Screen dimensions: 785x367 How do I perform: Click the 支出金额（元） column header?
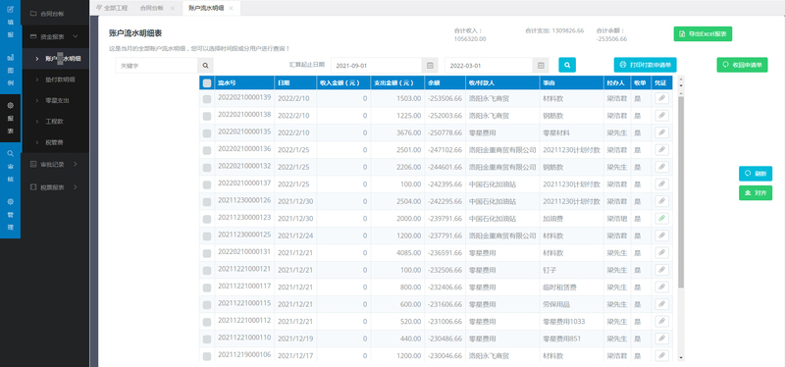[397, 82]
